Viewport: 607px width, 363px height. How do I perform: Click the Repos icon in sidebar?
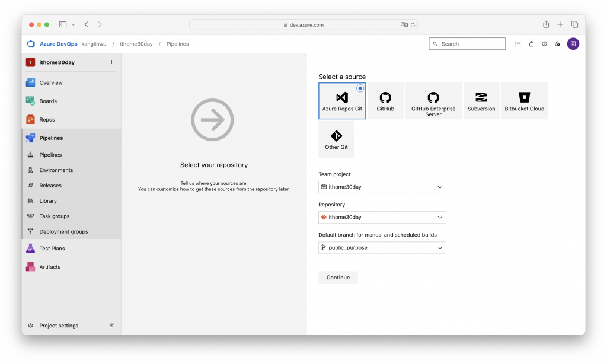tap(30, 119)
